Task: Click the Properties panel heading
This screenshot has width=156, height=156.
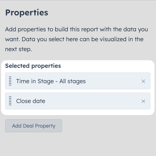Action: point(27,13)
